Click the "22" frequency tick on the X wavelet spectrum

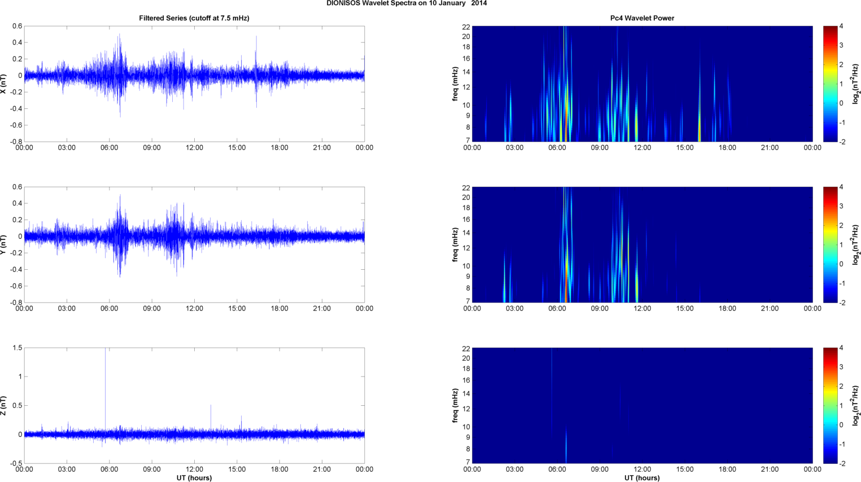tap(466, 27)
